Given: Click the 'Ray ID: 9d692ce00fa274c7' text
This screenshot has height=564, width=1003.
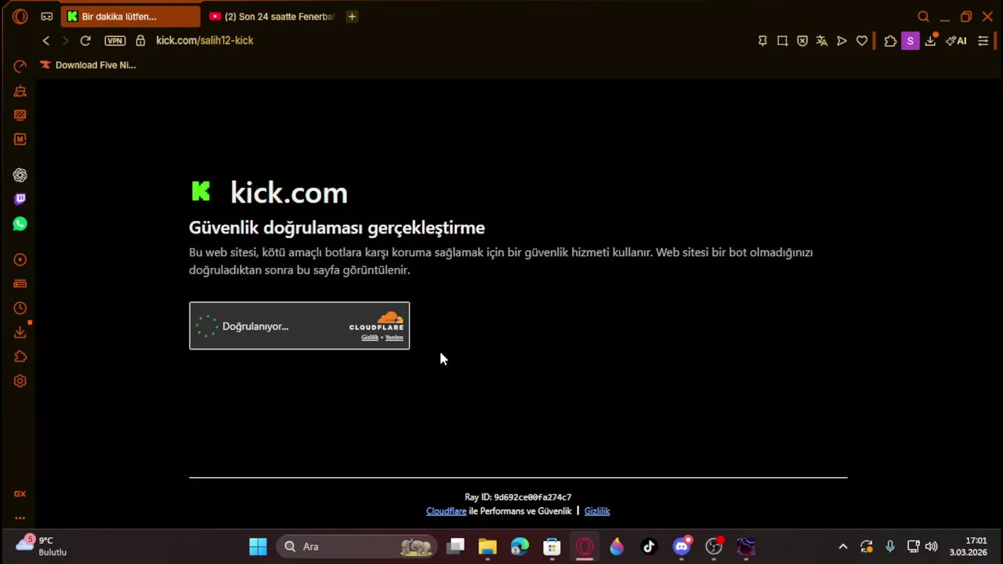Looking at the screenshot, I should point(518,497).
